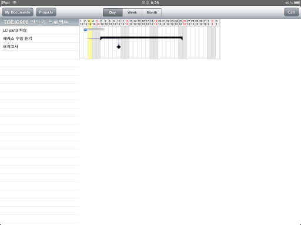Select the black milestone diamond marker

[119, 47]
